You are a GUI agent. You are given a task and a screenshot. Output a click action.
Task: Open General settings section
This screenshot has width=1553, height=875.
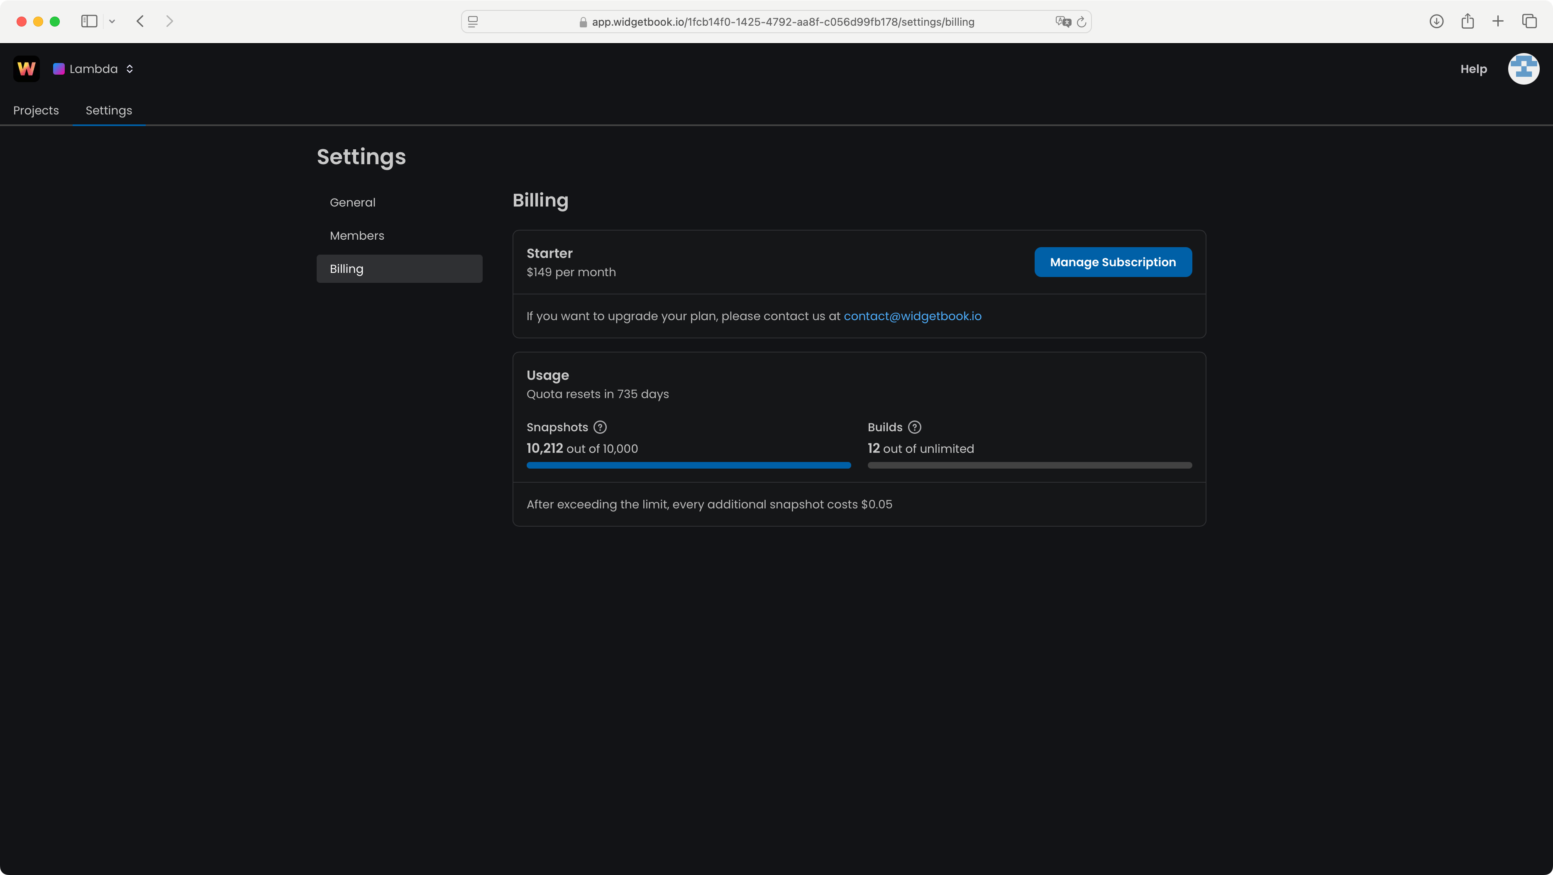click(353, 202)
